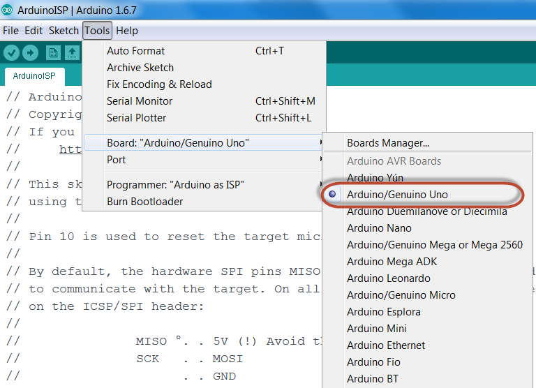Select the Arduino/Genuino Micro board
Screen dimensions: 536x388
tap(428, 295)
